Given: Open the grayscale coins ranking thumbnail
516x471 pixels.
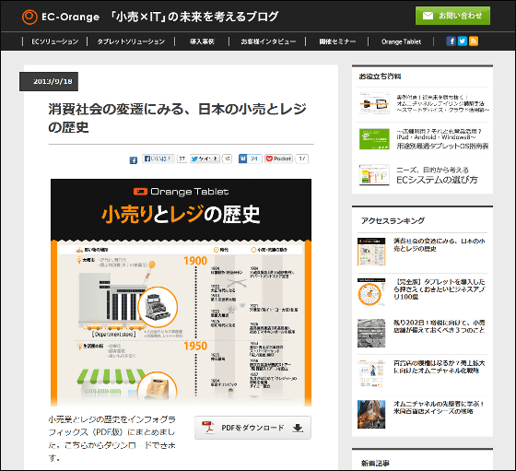Looking at the screenshot, I should (371, 333).
